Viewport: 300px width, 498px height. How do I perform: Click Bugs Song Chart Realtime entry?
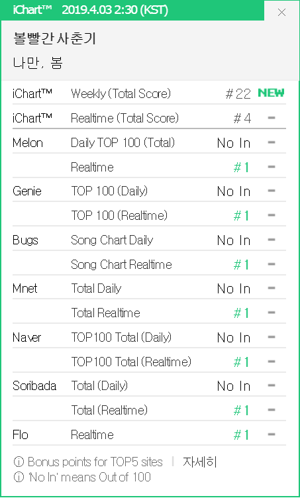[x=121, y=265]
